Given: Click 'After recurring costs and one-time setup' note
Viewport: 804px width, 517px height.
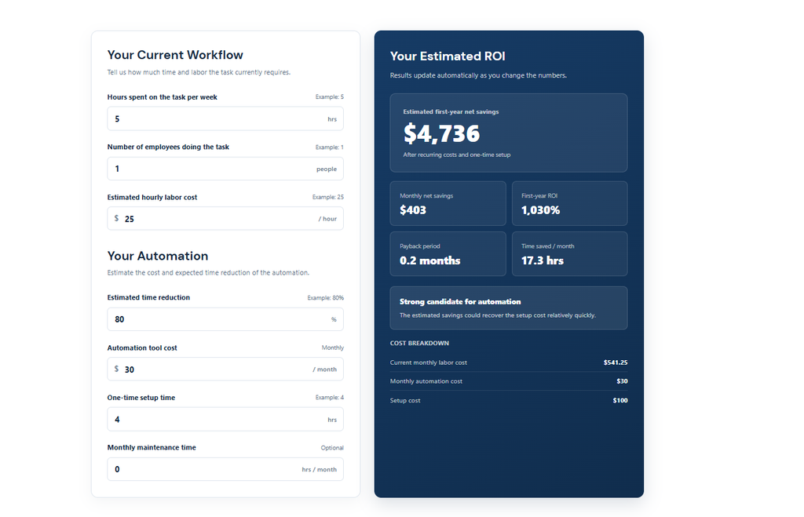Looking at the screenshot, I should (456, 155).
